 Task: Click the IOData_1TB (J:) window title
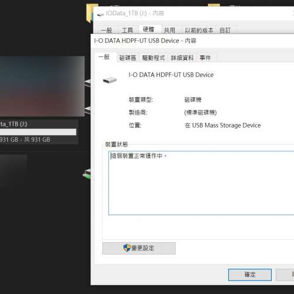tap(135, 14)
